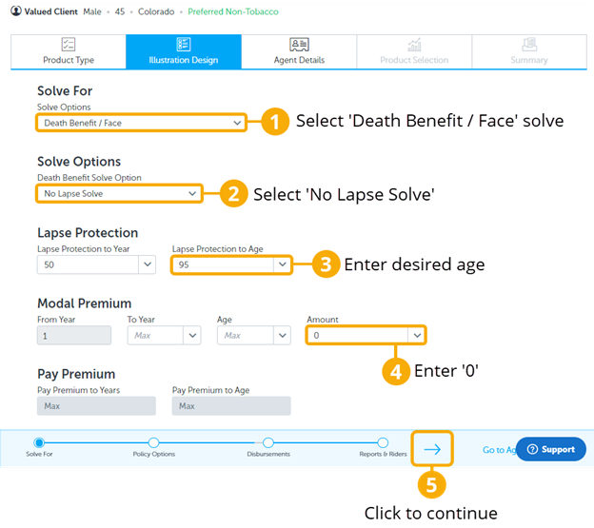Viewport: 594px width, 528px height.
Task: Expand Lapse Protection to Year dropdown arrow
Action: [x=148, y=264]
